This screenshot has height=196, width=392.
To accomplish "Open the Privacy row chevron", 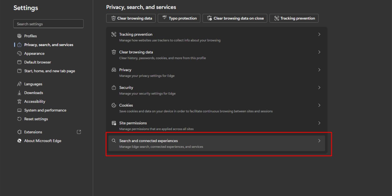I will click(x=319, y=70).
